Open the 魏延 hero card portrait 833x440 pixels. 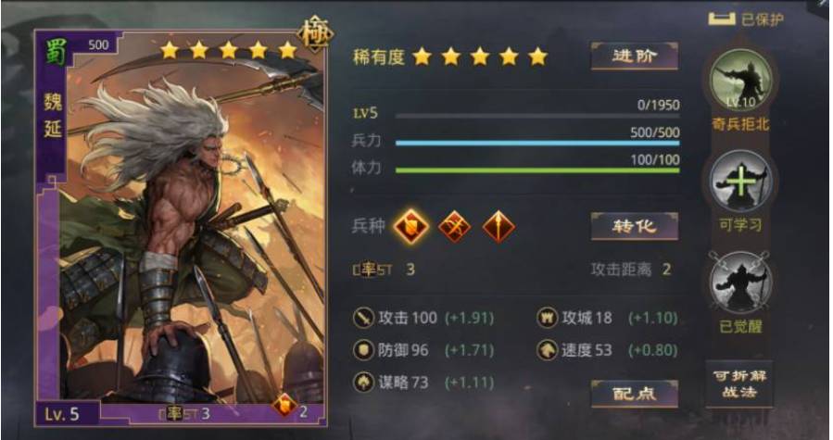(181, 229)
